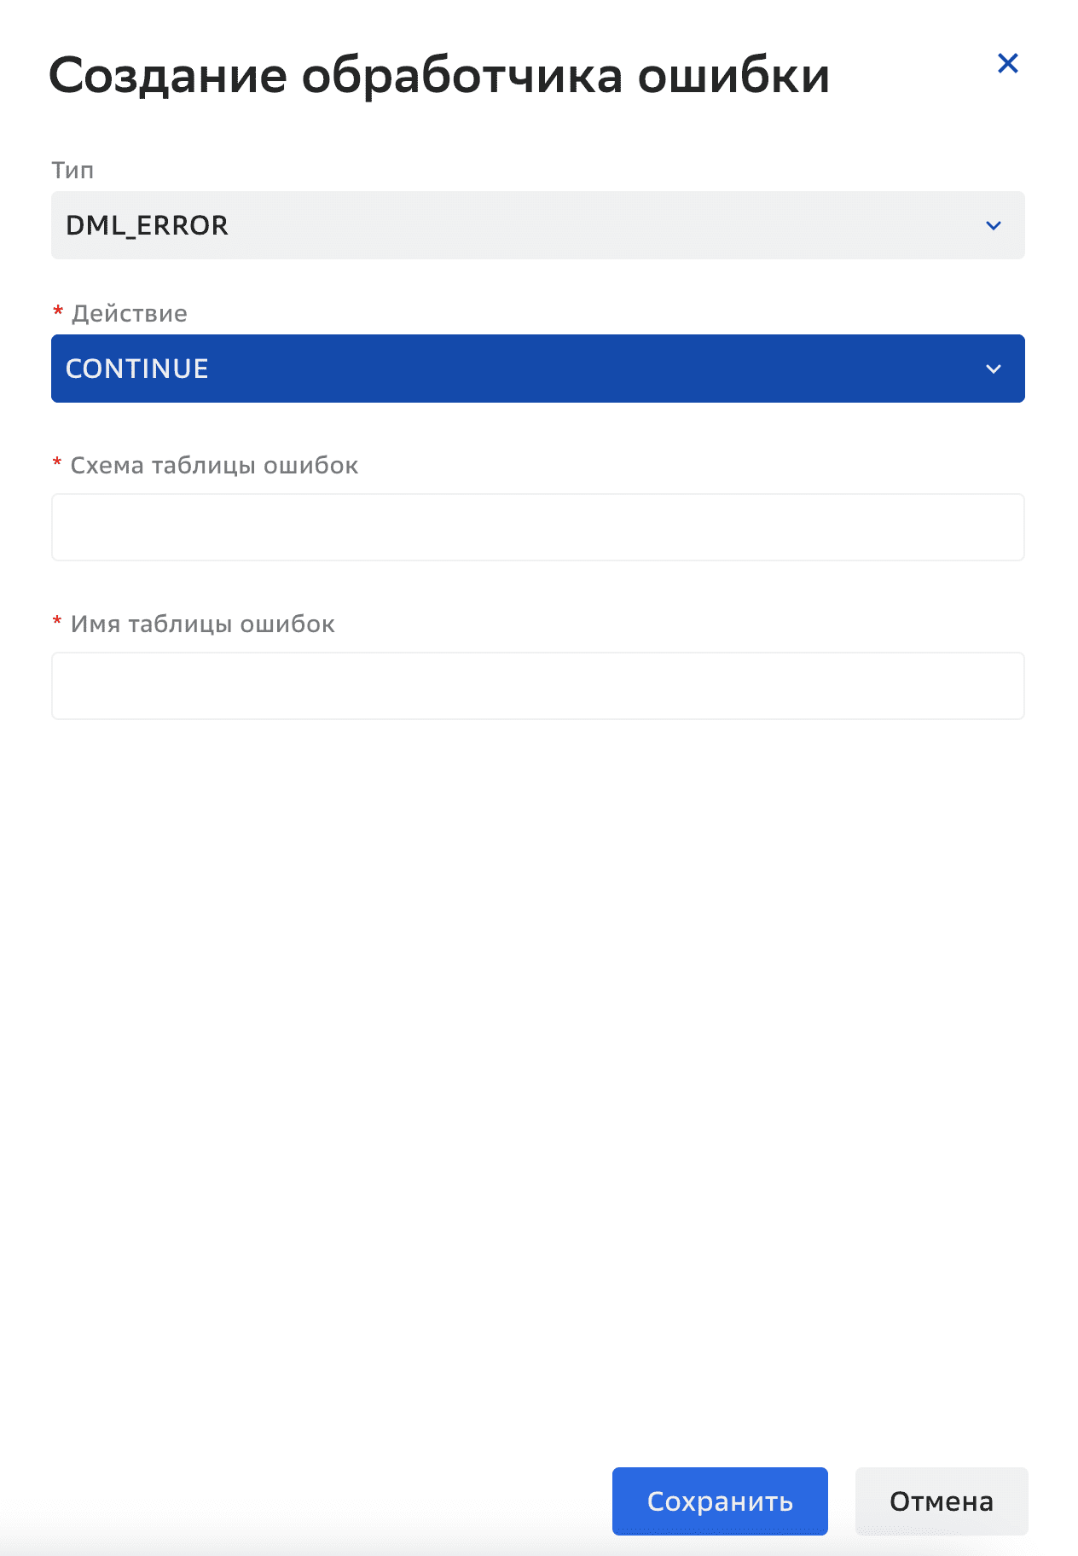Click the Сохранить button

tap(720, 1501)
